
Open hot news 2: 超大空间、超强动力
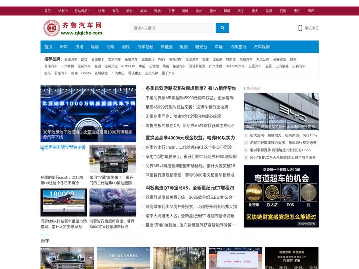(x=283, y=135)
